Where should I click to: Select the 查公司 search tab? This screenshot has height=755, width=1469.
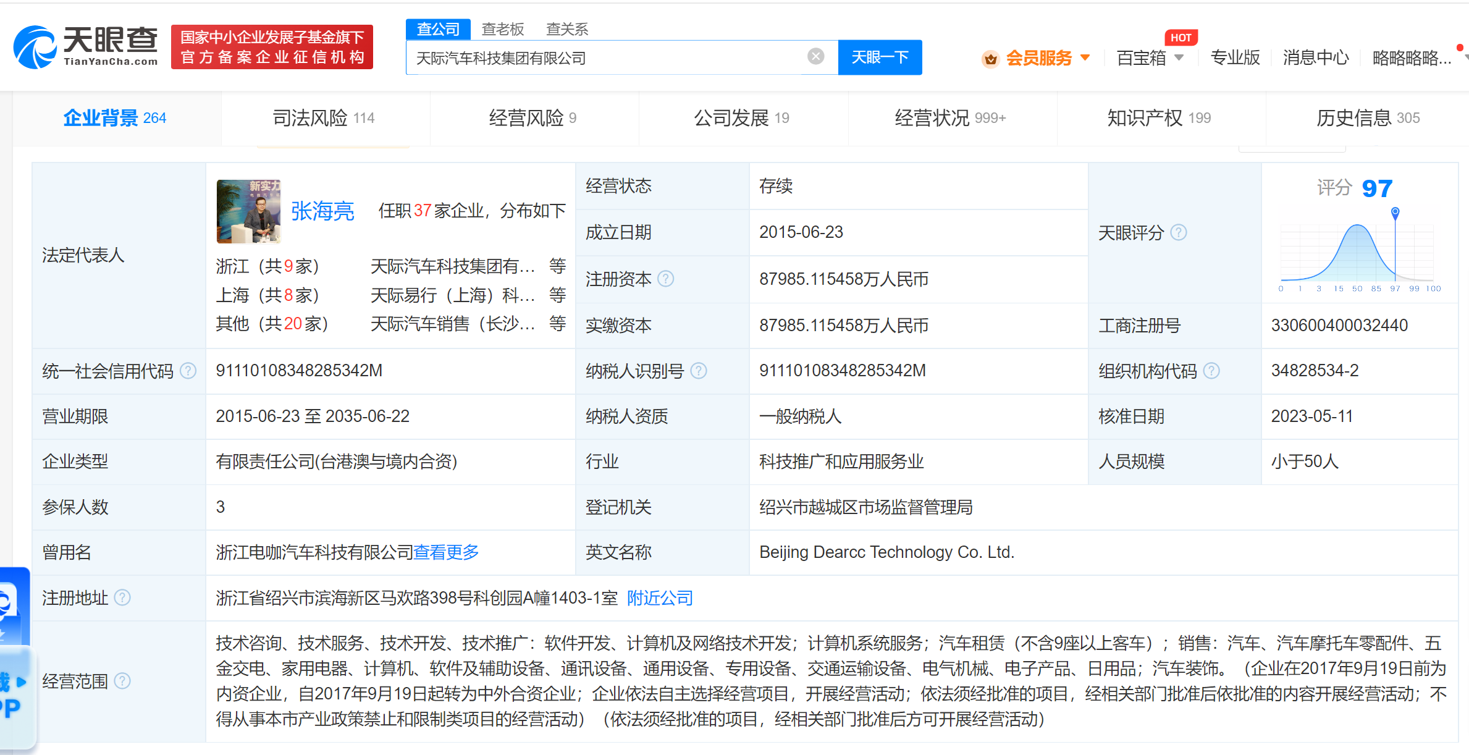click(x=438, y=29)
